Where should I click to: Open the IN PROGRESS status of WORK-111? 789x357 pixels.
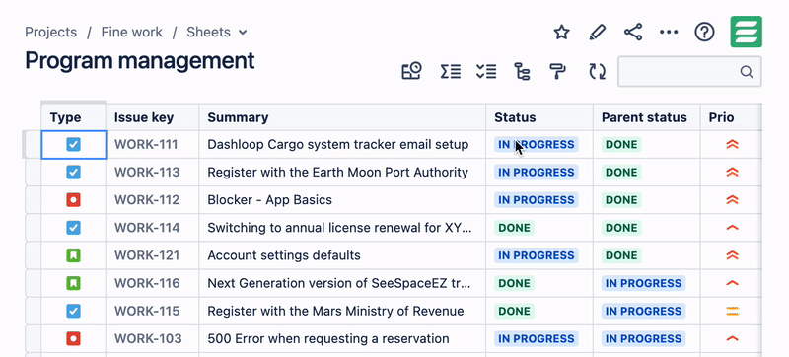pos(536,145)
